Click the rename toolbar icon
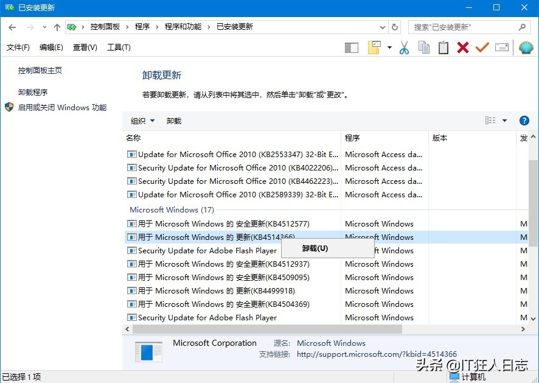Viewport: 539px width, 383px height. pos(502,47)
